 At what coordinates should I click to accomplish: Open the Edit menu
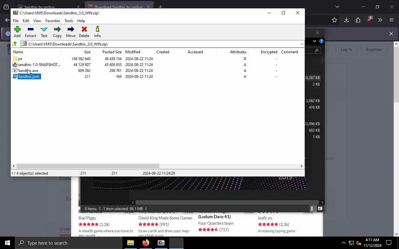pyautogui.click(x=26, y=21)
